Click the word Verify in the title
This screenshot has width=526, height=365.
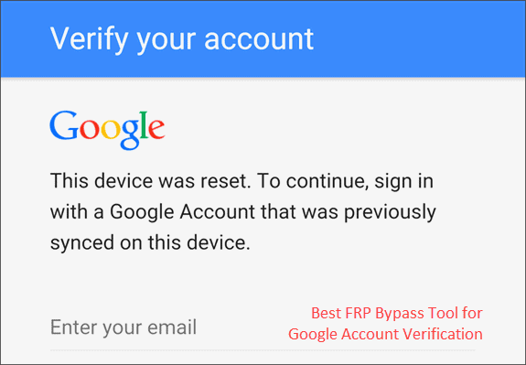tap(89, 40)
